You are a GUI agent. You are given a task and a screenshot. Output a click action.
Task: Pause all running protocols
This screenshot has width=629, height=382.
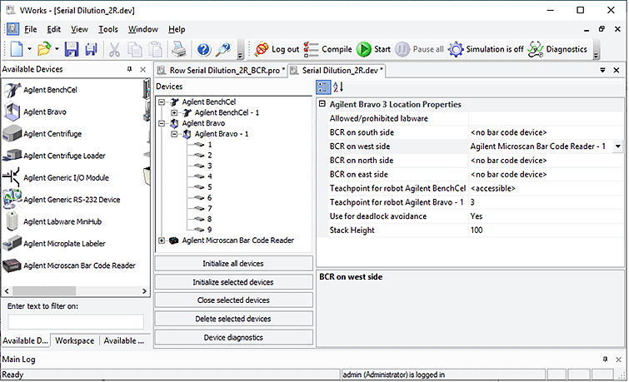420,49
